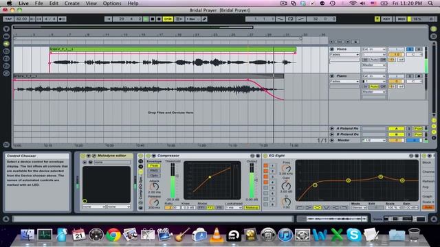440x247 pixels.
Task: Toggle the A Roland Re track activator
Action: click(x=396, y=128)
